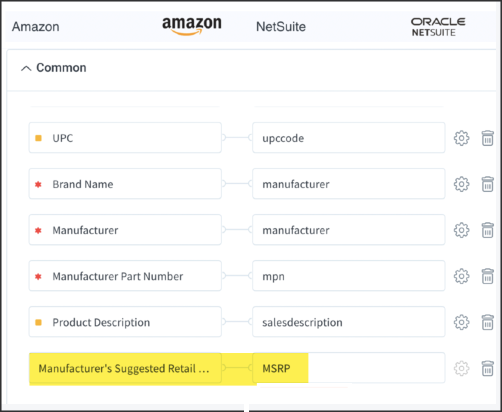Delete the MSRP mapping row
The image size is (502, 412).
pyautogui.click(x=487, y=369)
